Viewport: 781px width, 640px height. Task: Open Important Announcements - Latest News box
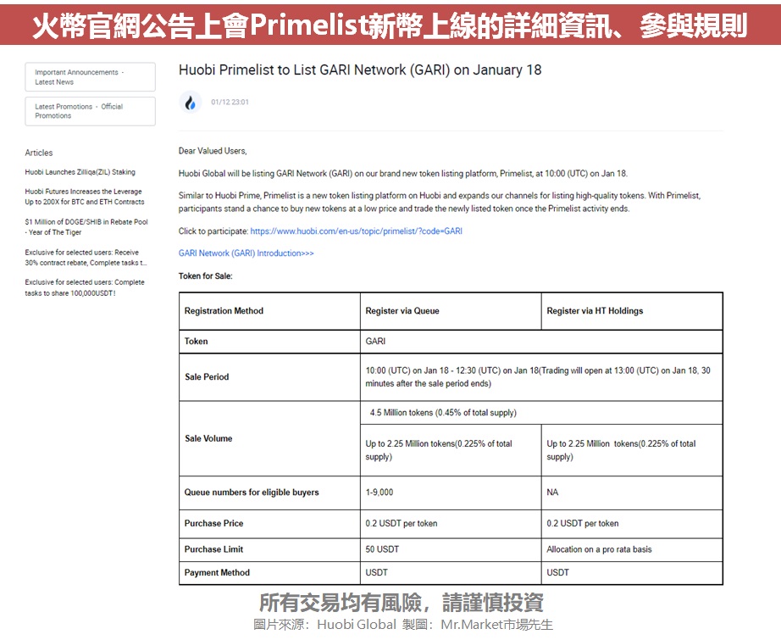(90, 77)
